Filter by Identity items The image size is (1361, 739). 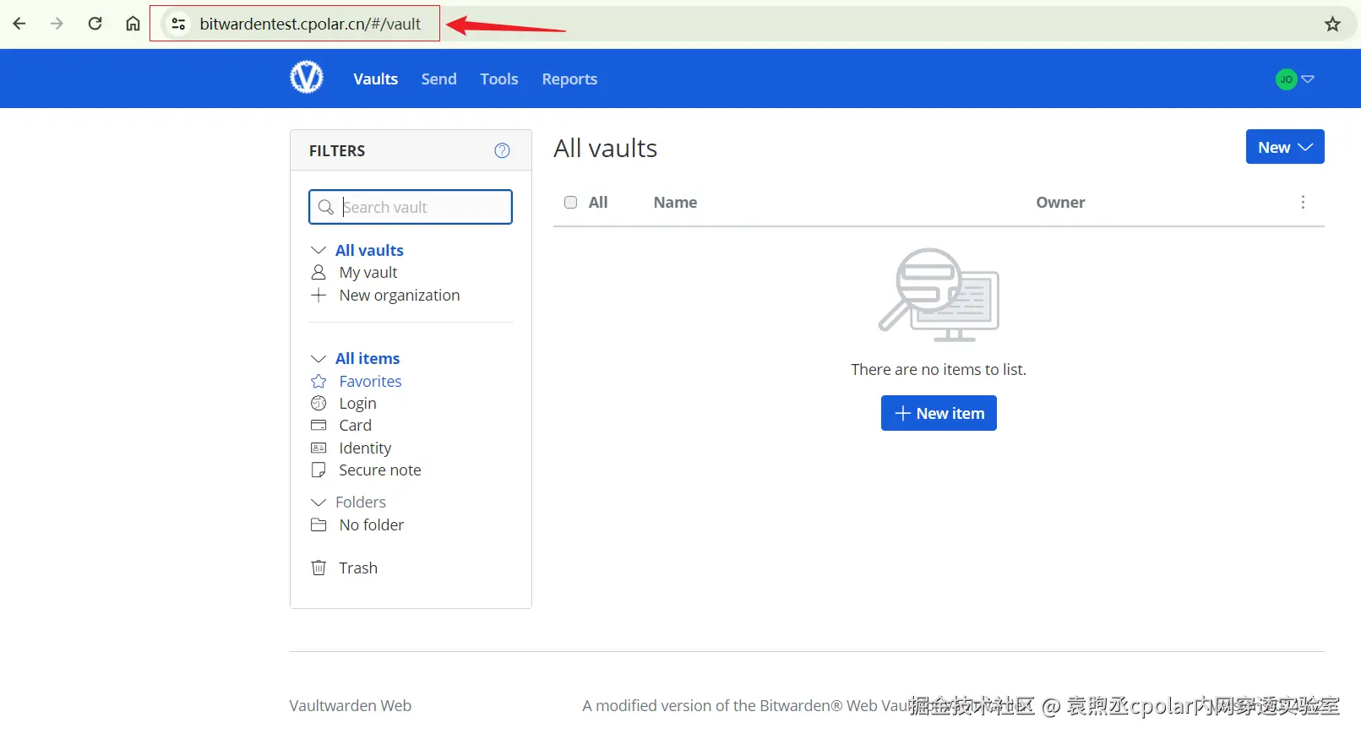[365, 448]
